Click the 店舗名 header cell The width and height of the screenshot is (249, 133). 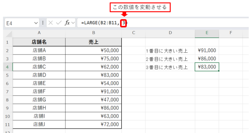click(39, 42)
